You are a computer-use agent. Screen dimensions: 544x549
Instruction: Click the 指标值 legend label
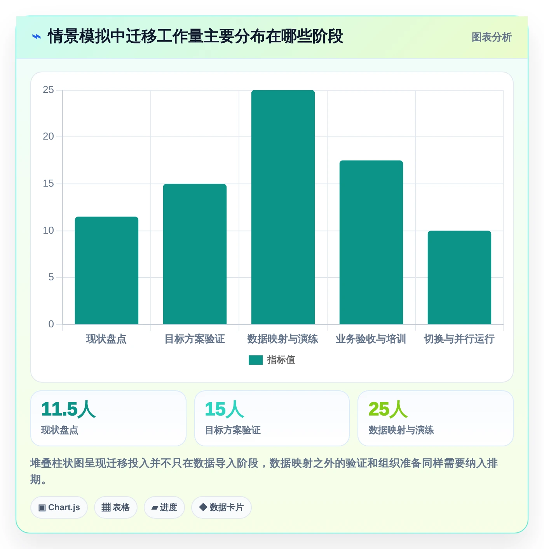click(x=281, y=360)
